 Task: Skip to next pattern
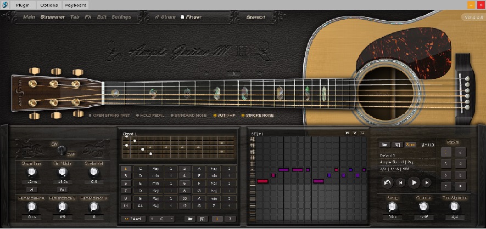pyautogui.click(x=427, y=182)
